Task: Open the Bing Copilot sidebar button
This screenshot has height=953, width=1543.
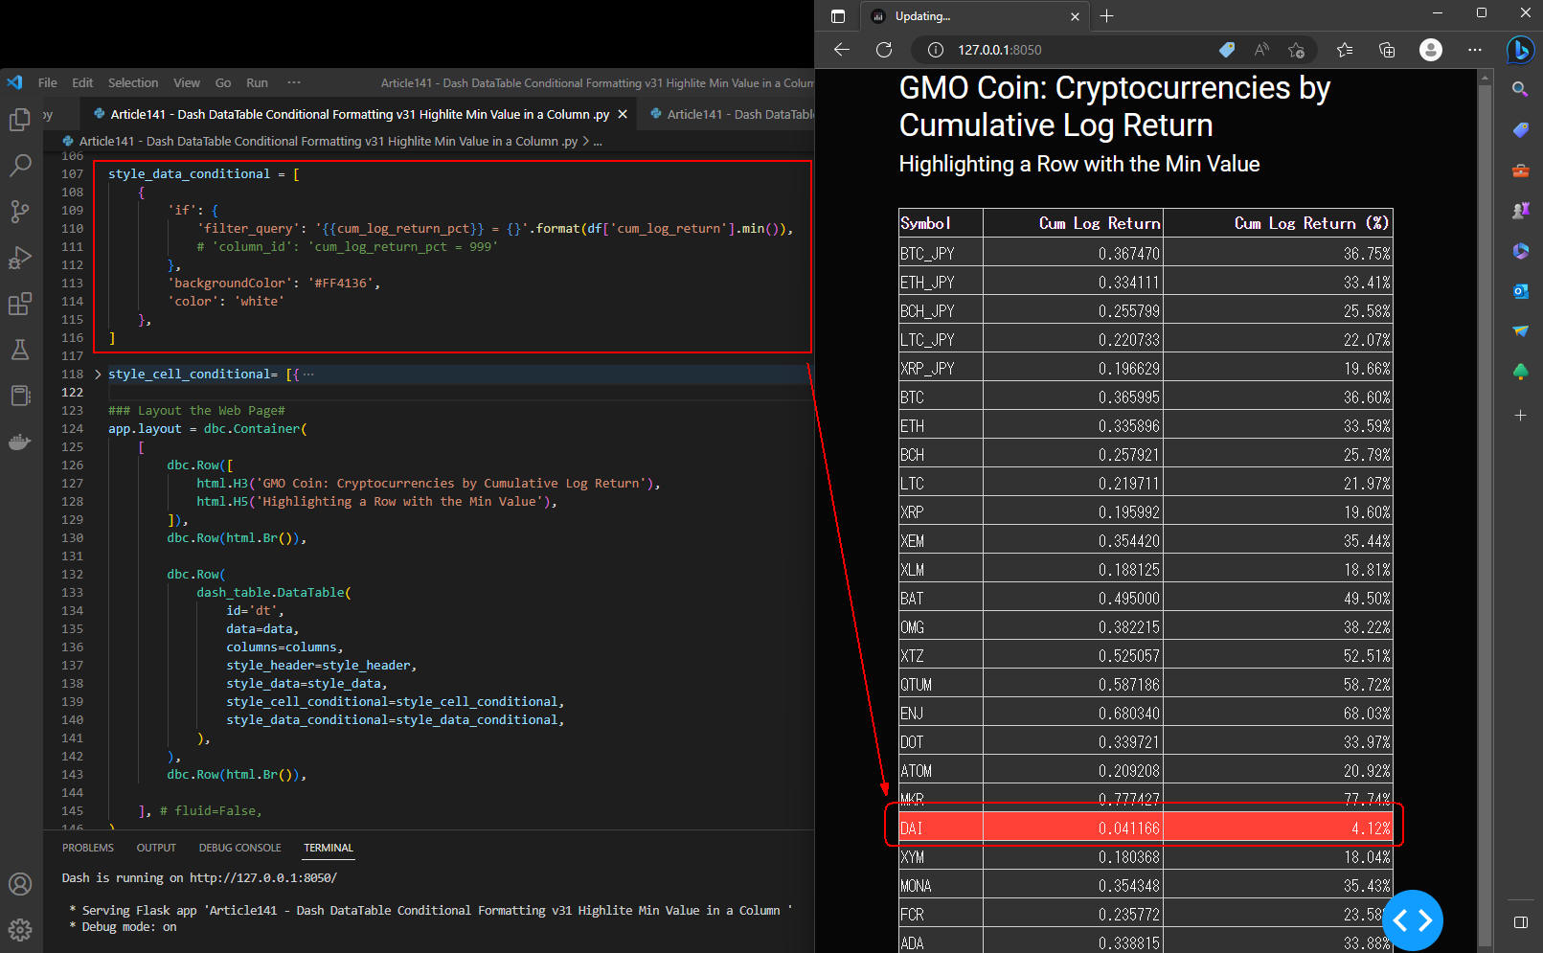Action: coord(1520,50)
